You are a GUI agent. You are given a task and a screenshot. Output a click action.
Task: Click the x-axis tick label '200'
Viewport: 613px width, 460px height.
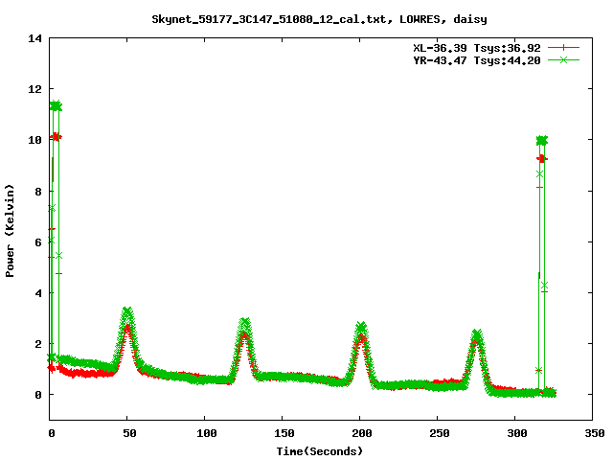click(x=362, y=433)
